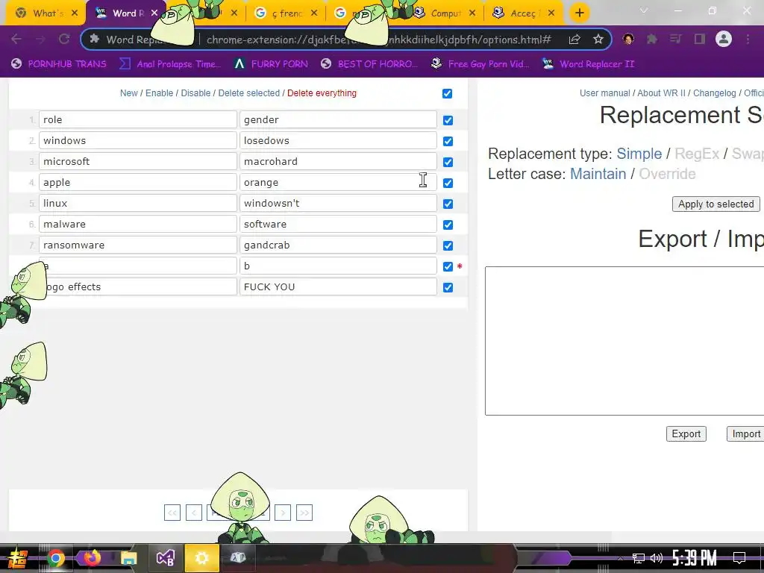This screenshot has width=764, height=573.
Task: Open the PORNHUB TRANS bookmark
Action: click(58, 64)
